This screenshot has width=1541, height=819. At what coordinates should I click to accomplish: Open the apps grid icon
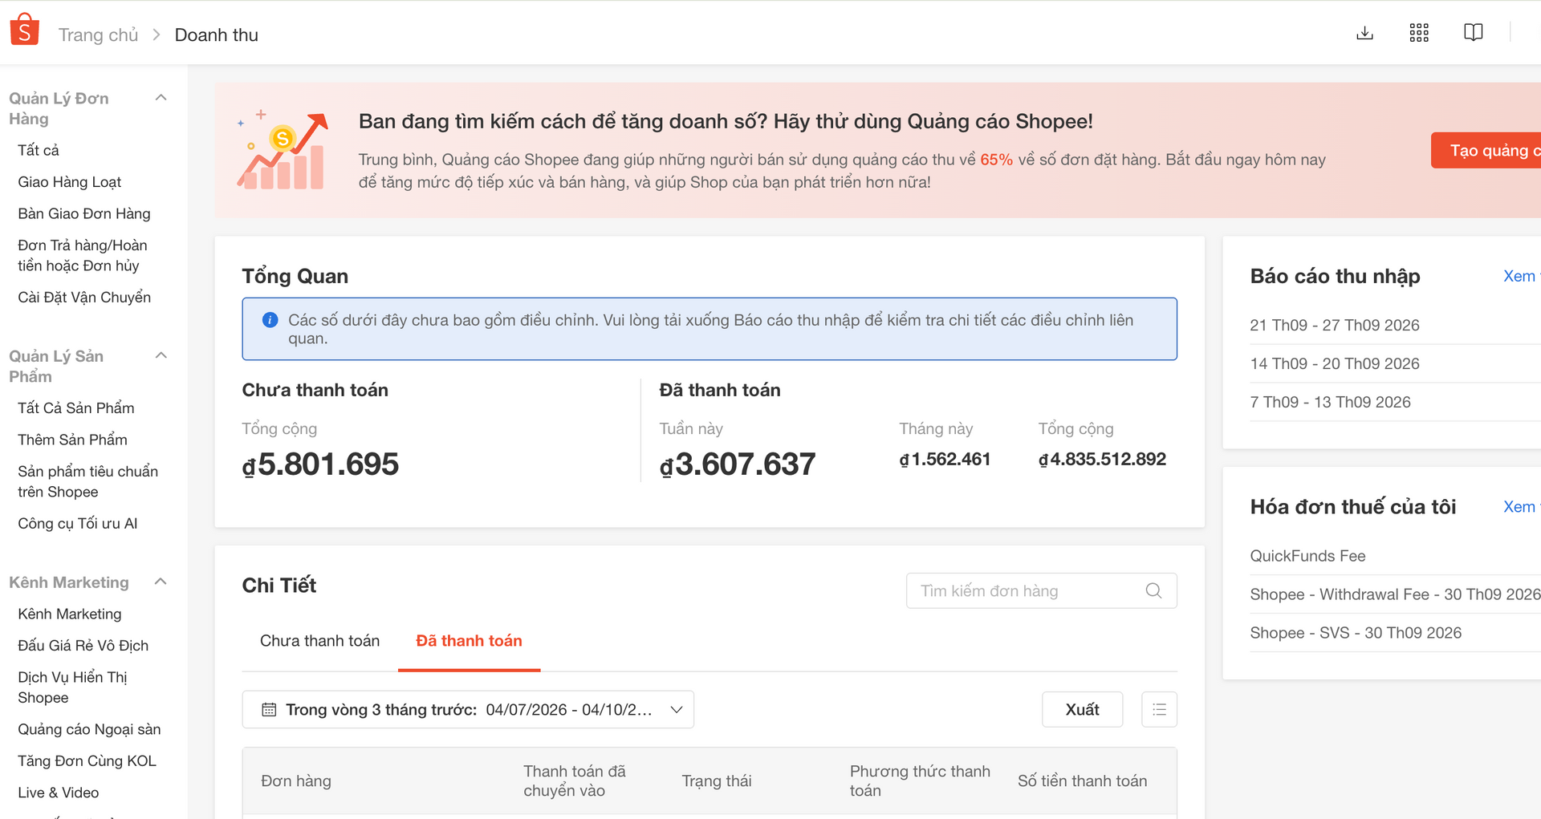(x=1419, y=33)
